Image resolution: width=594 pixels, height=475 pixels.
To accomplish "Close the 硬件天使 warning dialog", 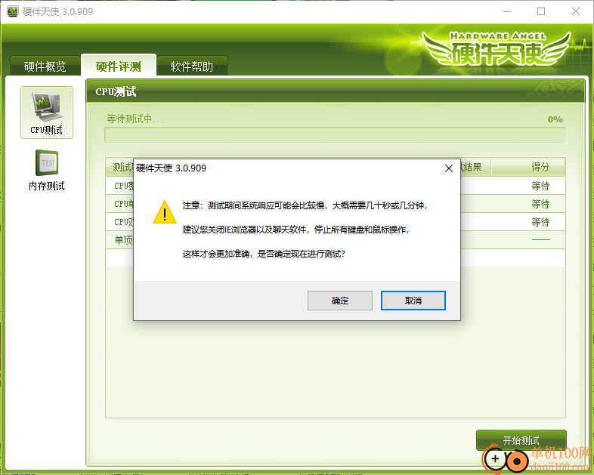I will (x=449, y=168).
